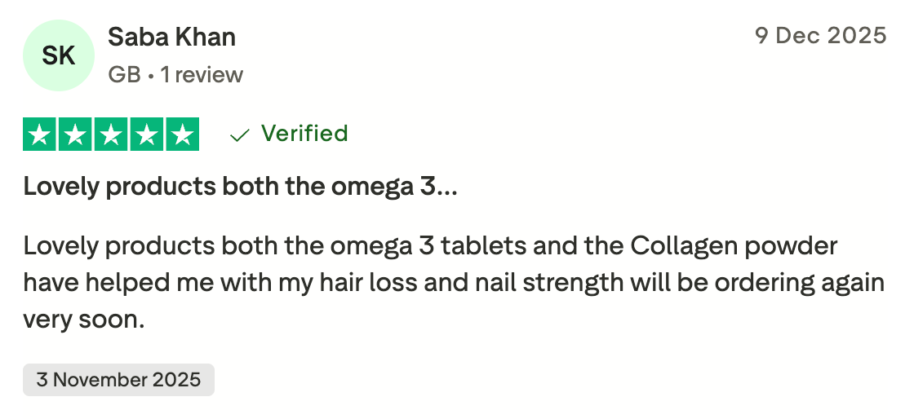Click the Verified checkmark icon
914x419 pixels.
coord(239,135)
